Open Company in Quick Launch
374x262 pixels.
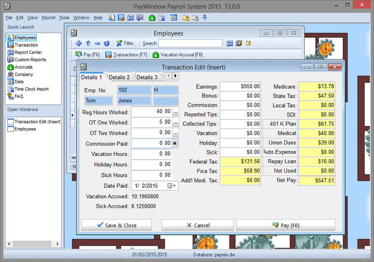click(x=20, y=74)
